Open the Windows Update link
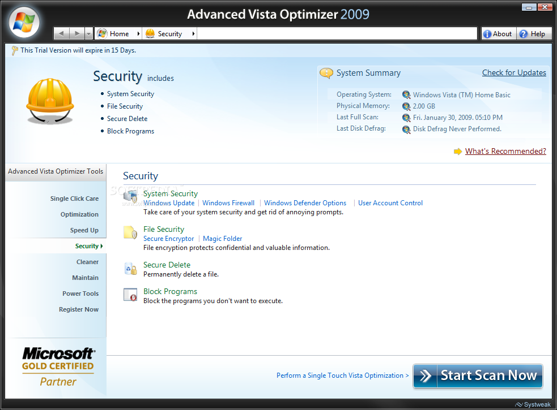Image resolution: width=557 pixels, height=410 pixels. point(169,203)
